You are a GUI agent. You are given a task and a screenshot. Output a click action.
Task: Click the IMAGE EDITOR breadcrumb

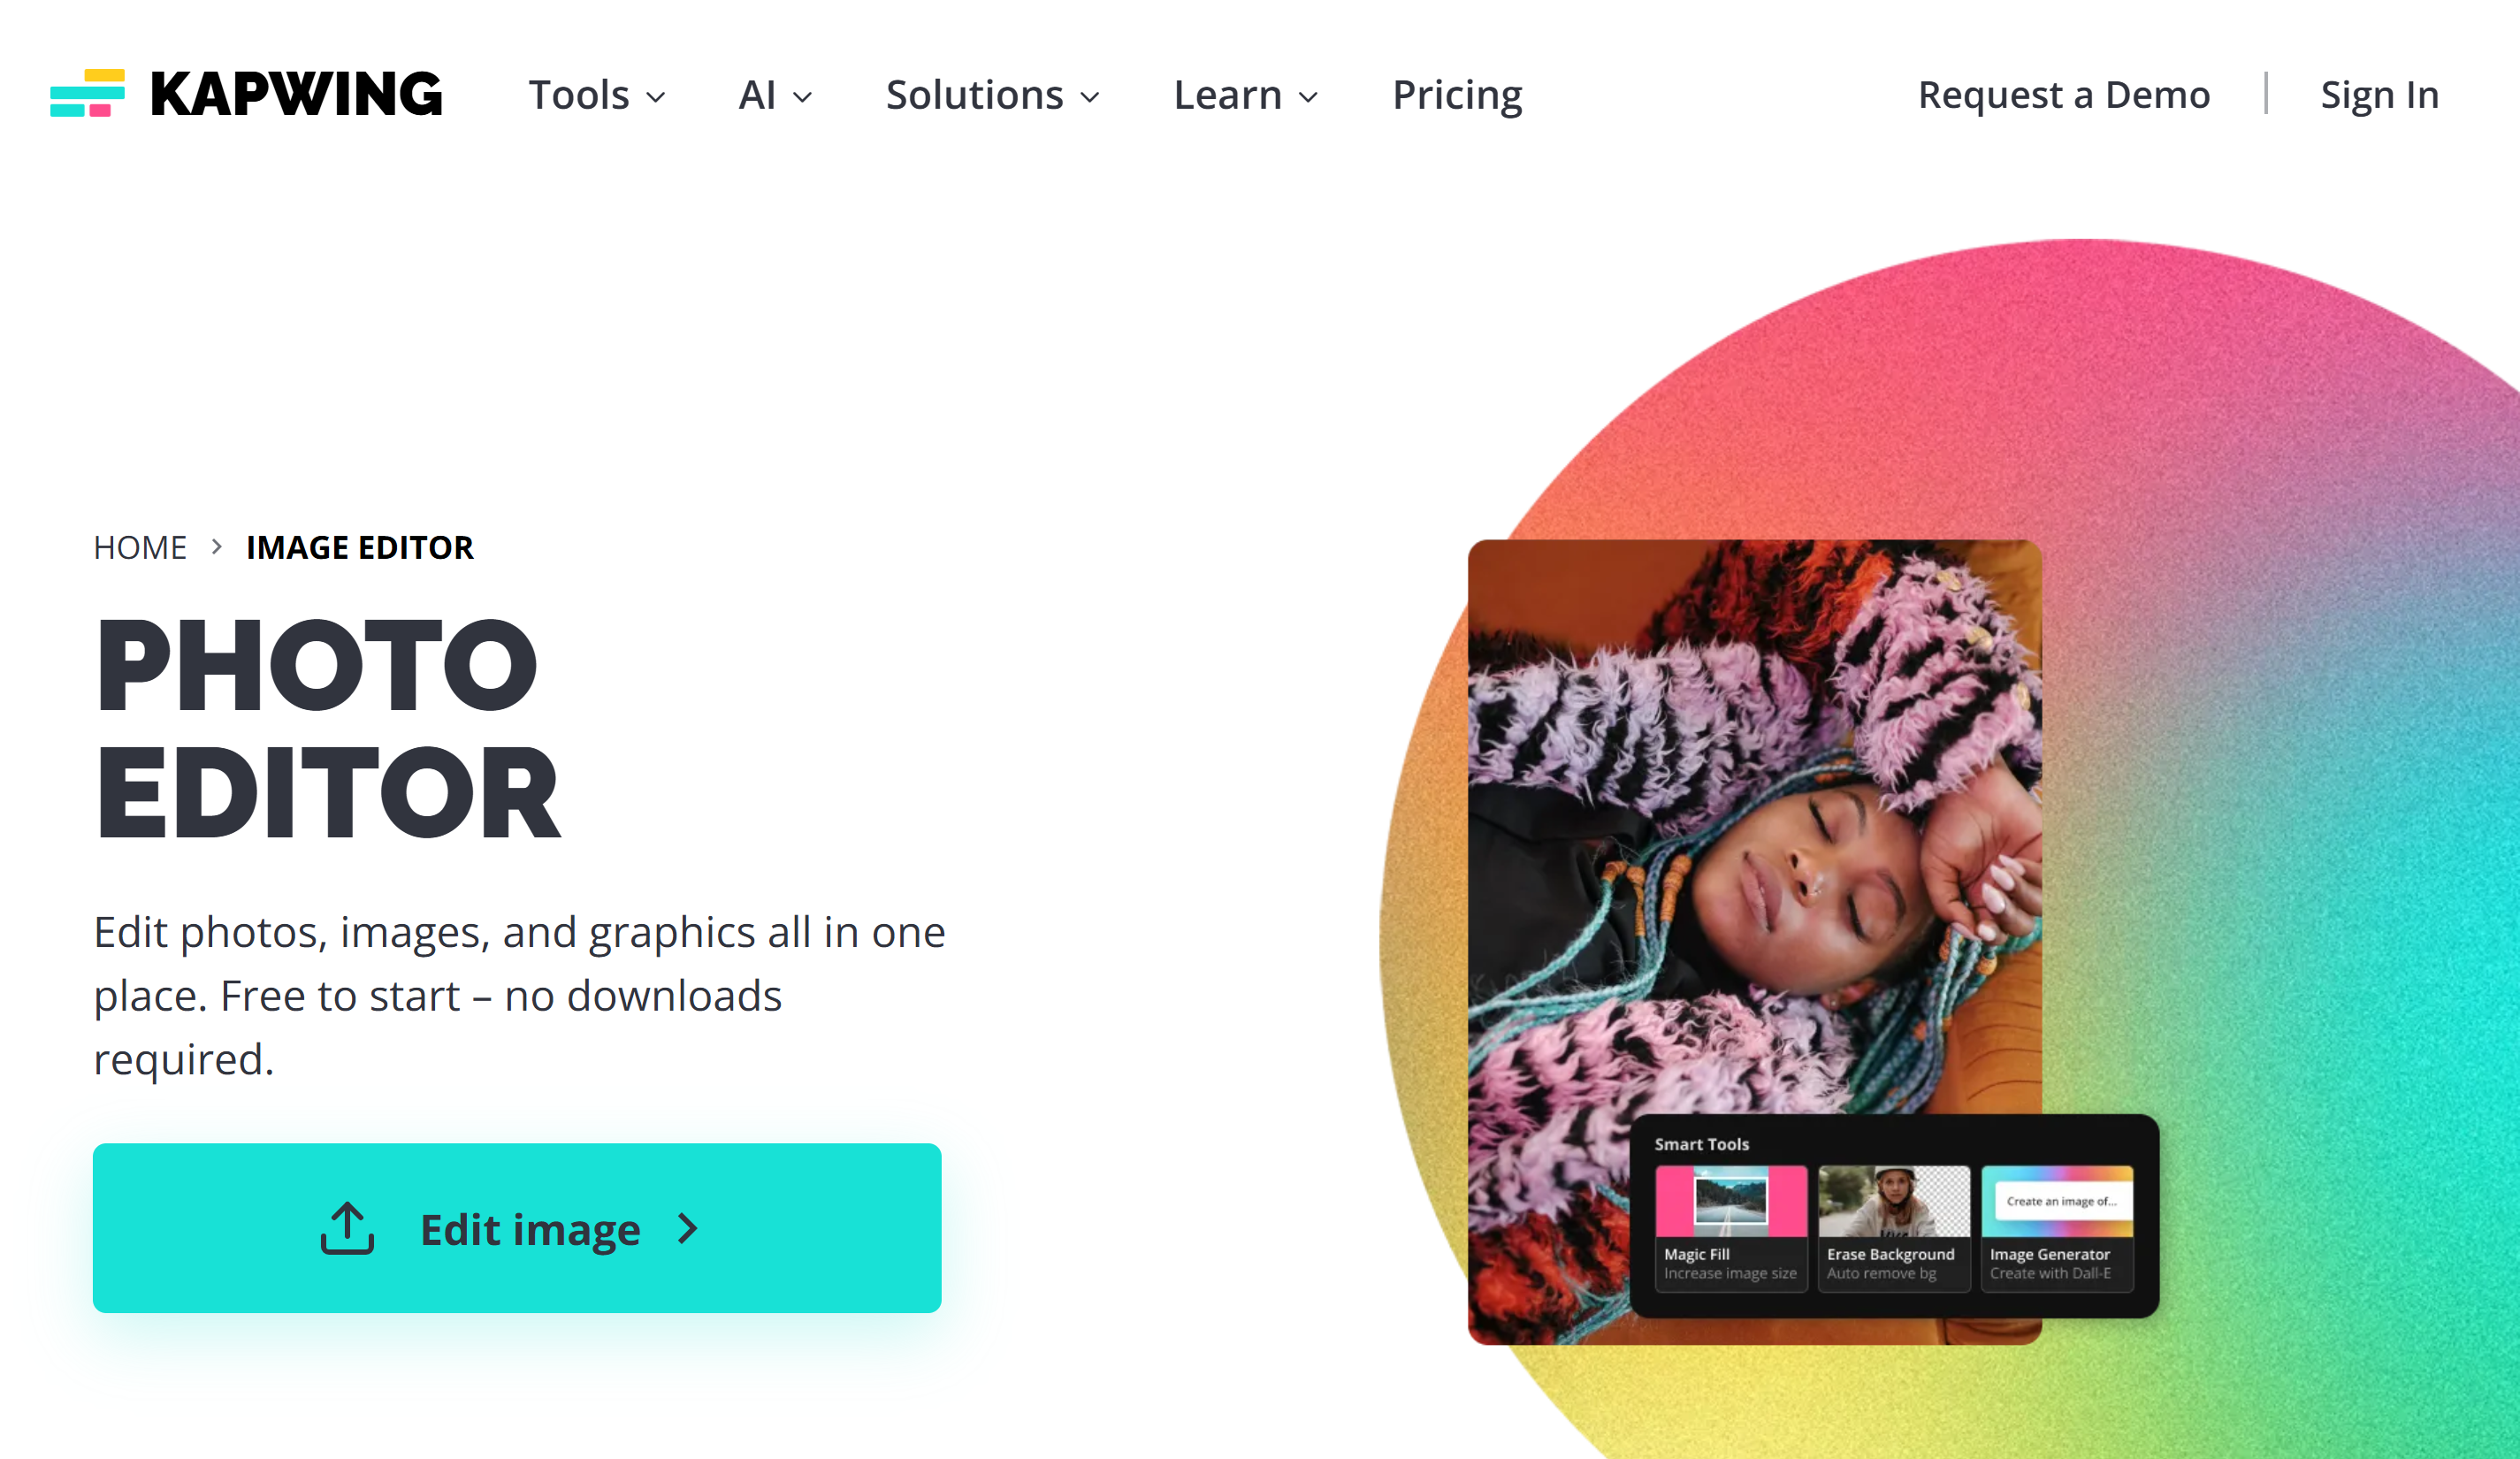pyautogui.click(x=360, y=548)
